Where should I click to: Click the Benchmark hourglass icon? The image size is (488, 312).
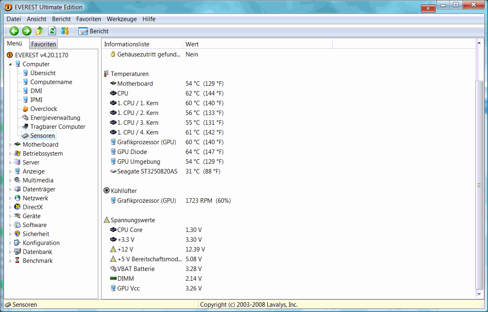click(x=17, y=261)
